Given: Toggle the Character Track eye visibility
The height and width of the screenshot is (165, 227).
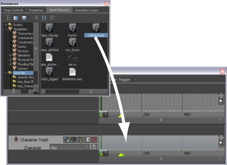Looking at the screenshot, I should pyautogui.click(x=73, y=140).
